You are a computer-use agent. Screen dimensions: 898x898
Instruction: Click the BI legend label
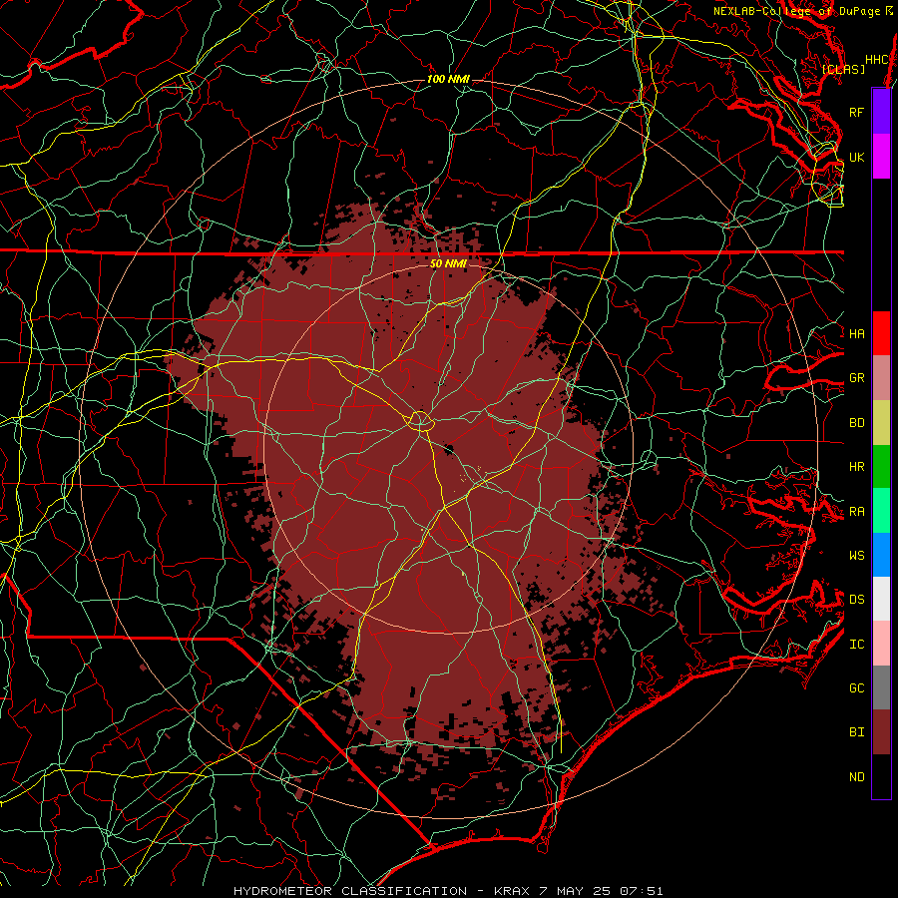click(x=856, y=732)
